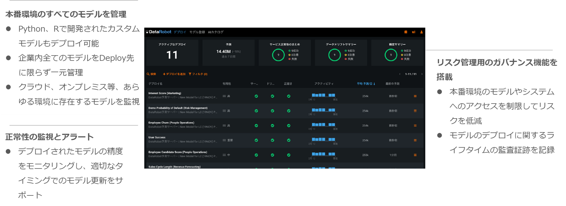Click accuracy status check for Interest Score
Viewport: 566px width, 206px height.
pos(289,96)
